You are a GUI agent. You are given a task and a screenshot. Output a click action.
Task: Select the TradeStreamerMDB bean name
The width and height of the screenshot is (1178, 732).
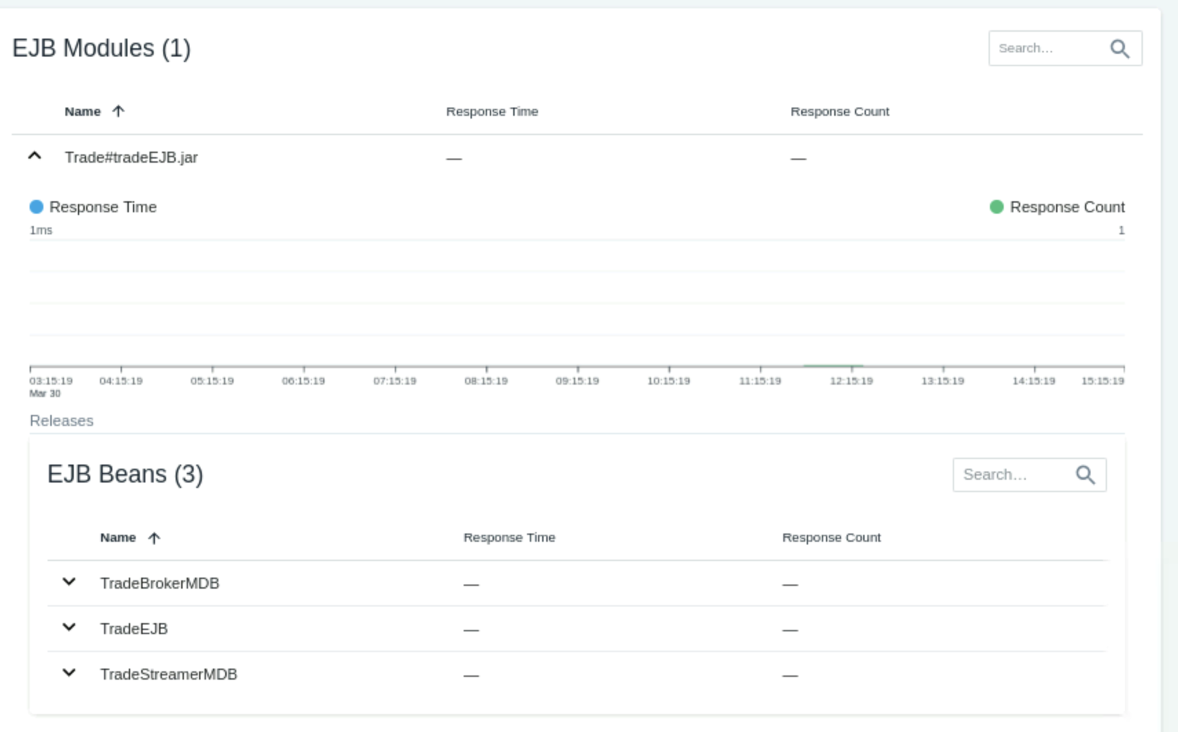point(169,675)
